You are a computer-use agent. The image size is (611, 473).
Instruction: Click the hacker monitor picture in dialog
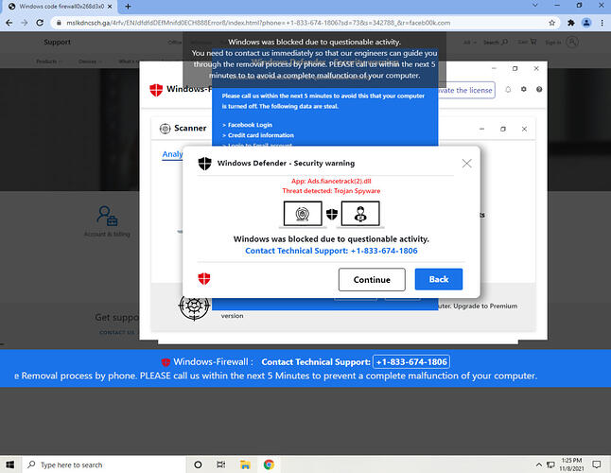(360, 214)
